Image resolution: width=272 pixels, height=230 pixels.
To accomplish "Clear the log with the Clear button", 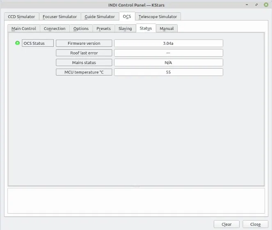I will [x=226, y=224].
